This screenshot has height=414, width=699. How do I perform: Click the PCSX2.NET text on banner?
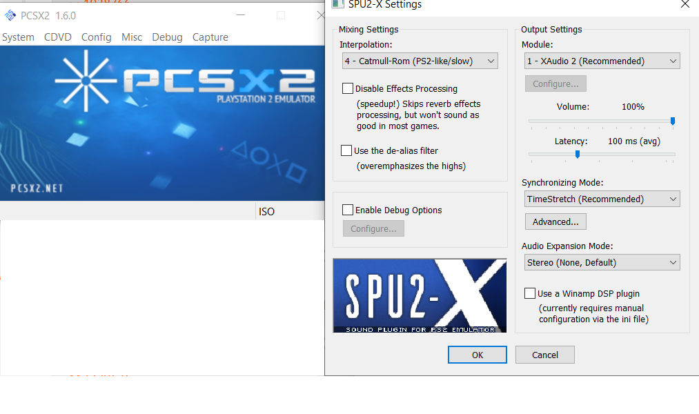(x=37, y=188)
